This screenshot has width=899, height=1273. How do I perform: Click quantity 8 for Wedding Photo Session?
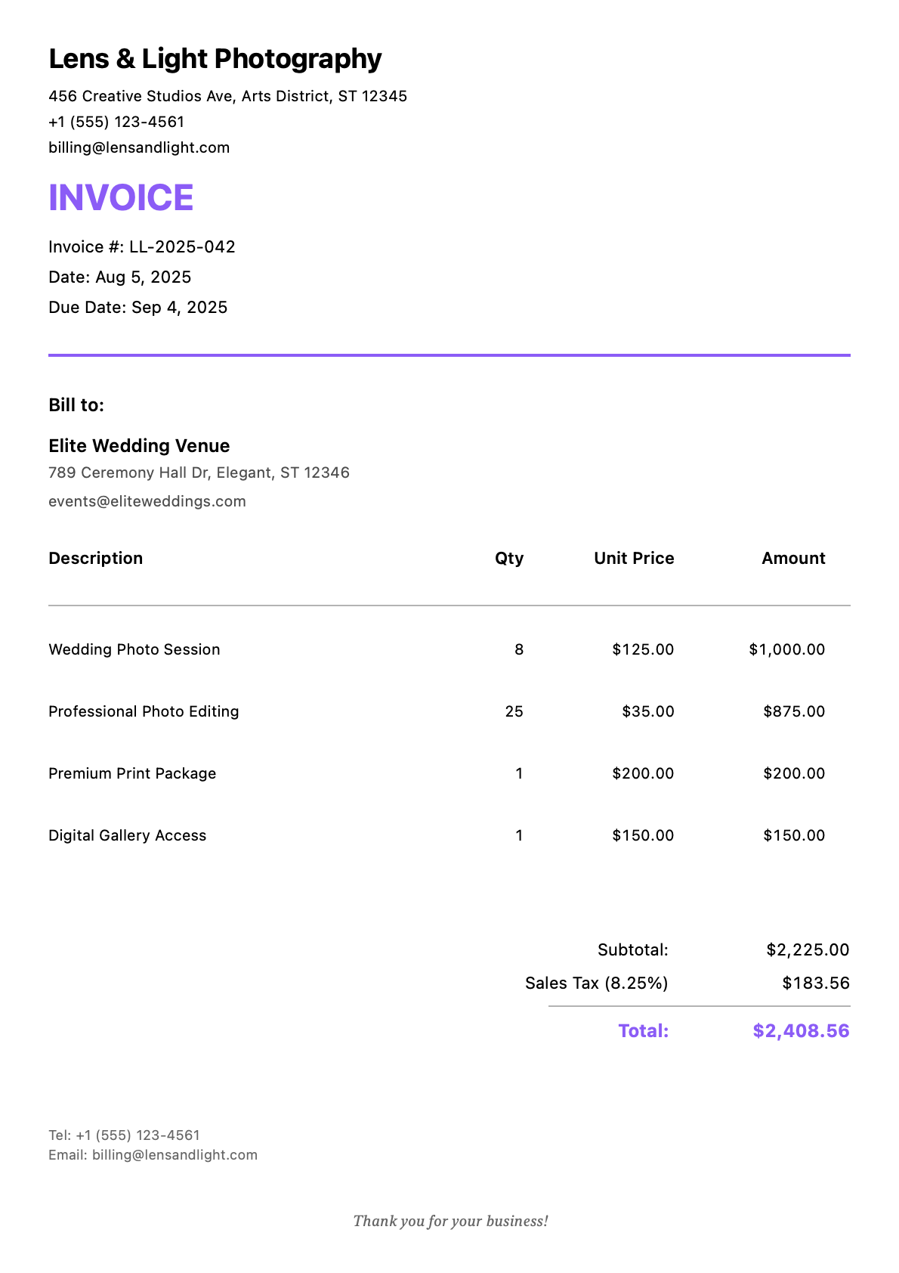click(x=519, y=649)
